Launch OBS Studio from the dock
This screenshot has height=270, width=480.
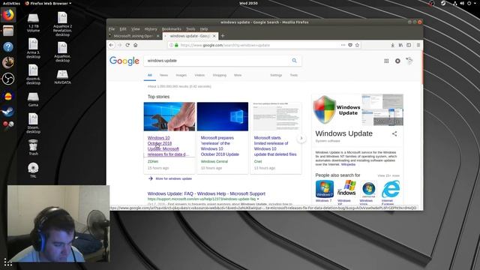(x=8, y=79)
